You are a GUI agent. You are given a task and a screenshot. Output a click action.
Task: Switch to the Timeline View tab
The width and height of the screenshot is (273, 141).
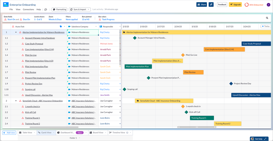pyautogui.click(x=119, y=133)
